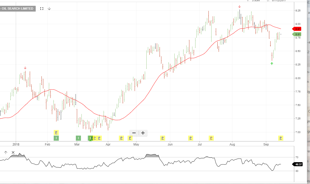Viewport: 310px width, 184px height.
Task: Close the RSI indicator panel
Action: (x=13, y=153)
